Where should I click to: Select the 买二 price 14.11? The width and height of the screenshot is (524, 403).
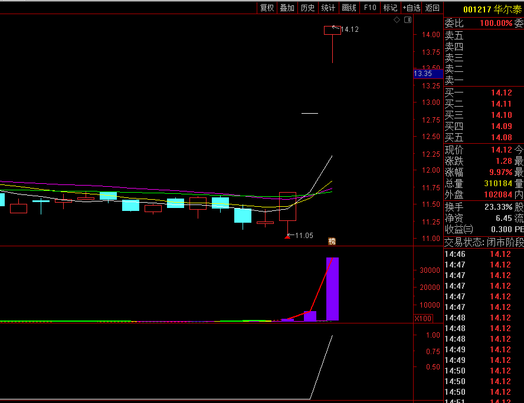(501, 104)
